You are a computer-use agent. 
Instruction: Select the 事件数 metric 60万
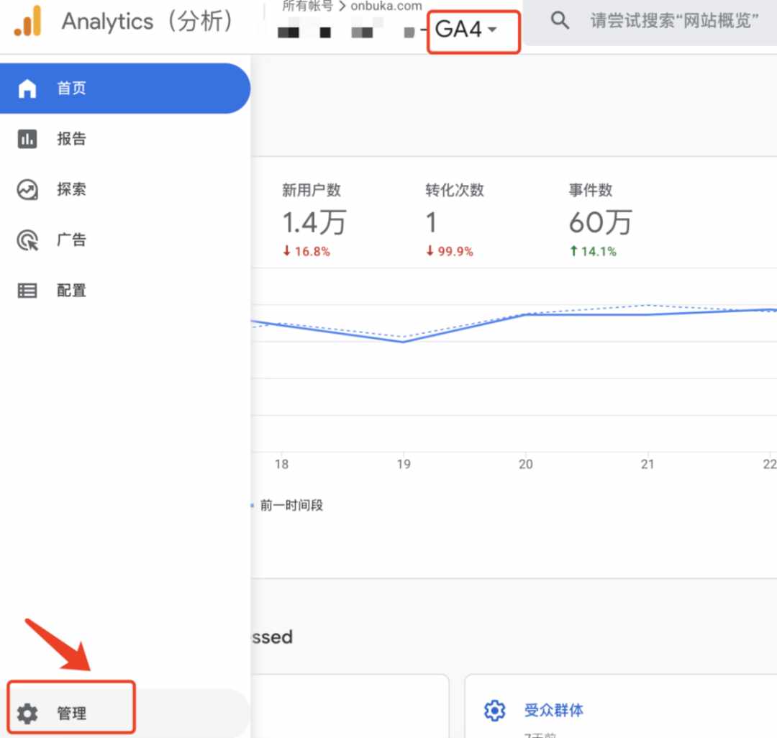(600, 219)
